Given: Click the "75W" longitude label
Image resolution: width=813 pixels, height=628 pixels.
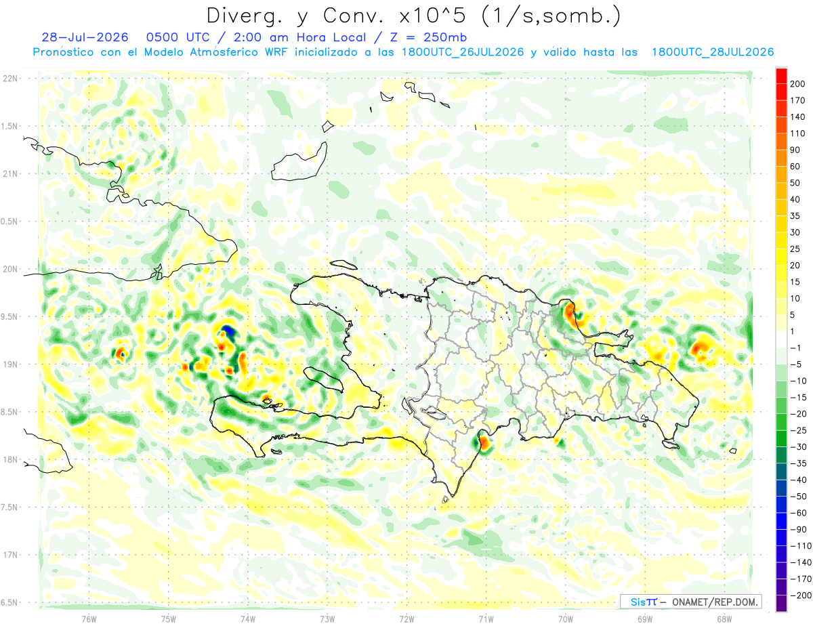Looking at the screenshot, I should tap(169, 619).
